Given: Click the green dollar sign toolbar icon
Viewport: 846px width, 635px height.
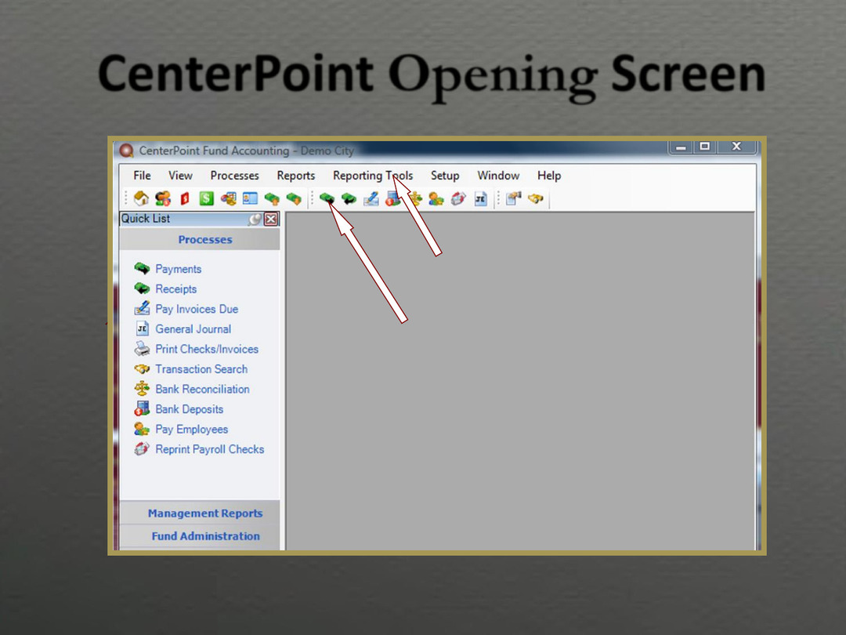Looking at the screenshot, I should (206, 198).
